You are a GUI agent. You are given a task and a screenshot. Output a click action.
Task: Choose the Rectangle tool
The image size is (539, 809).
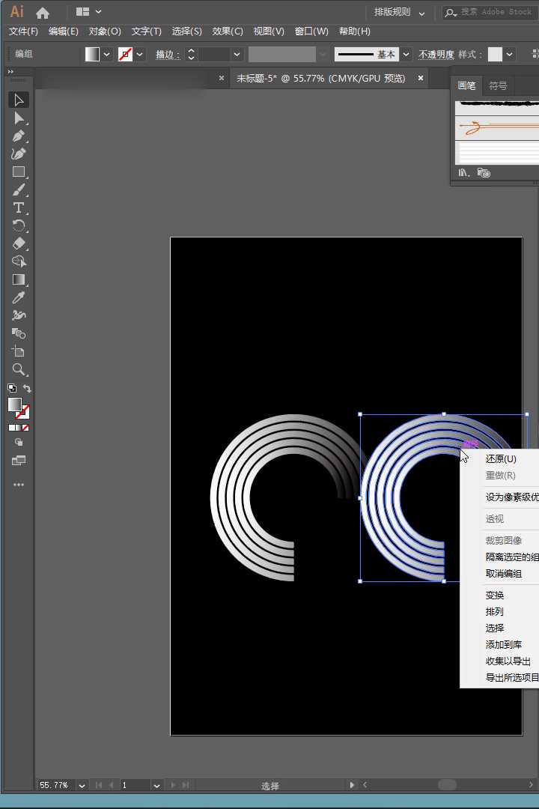point(19,172)
